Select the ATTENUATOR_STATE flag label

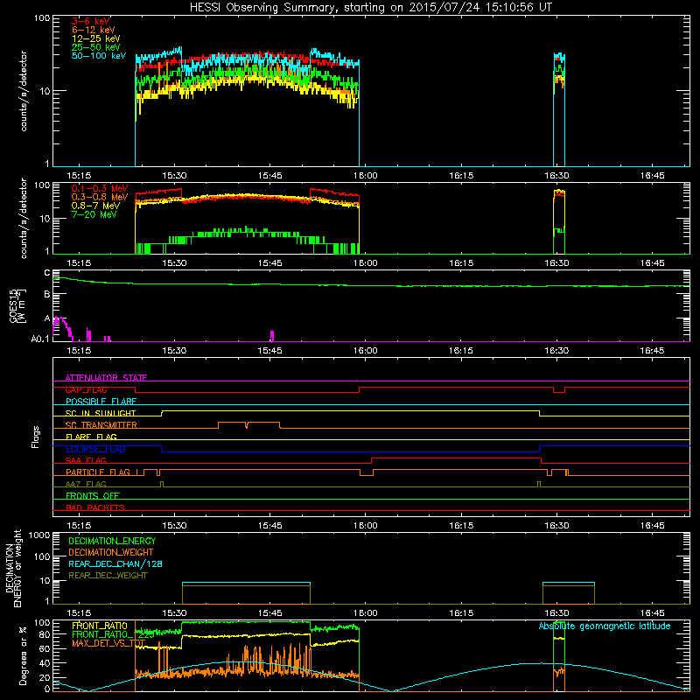pos(106,378)
